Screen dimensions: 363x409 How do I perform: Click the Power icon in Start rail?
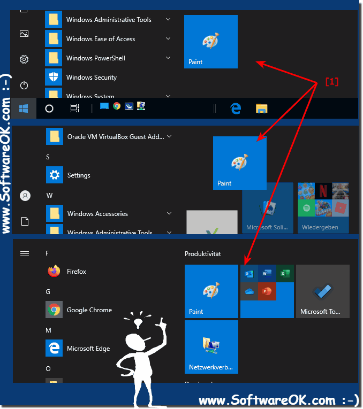[x=24, y=86]
